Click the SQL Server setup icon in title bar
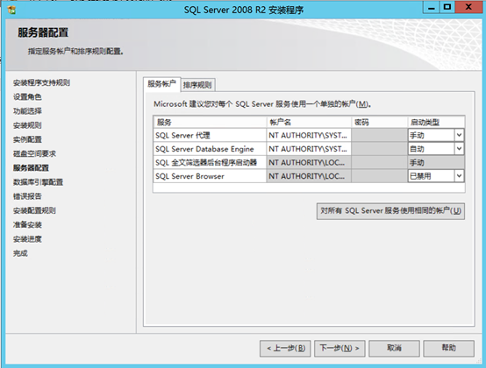The width and height of the screenshot is (486, 368). click(x=11, y=10)
